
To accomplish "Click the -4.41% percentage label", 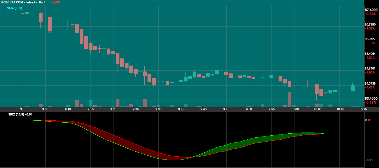I will (x=370, y=87).
